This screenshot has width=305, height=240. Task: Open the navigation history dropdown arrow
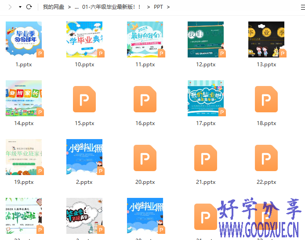(20, 7)
